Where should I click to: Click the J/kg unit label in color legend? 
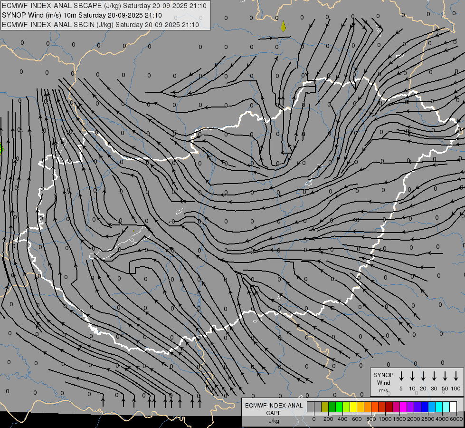click(274, 421)
